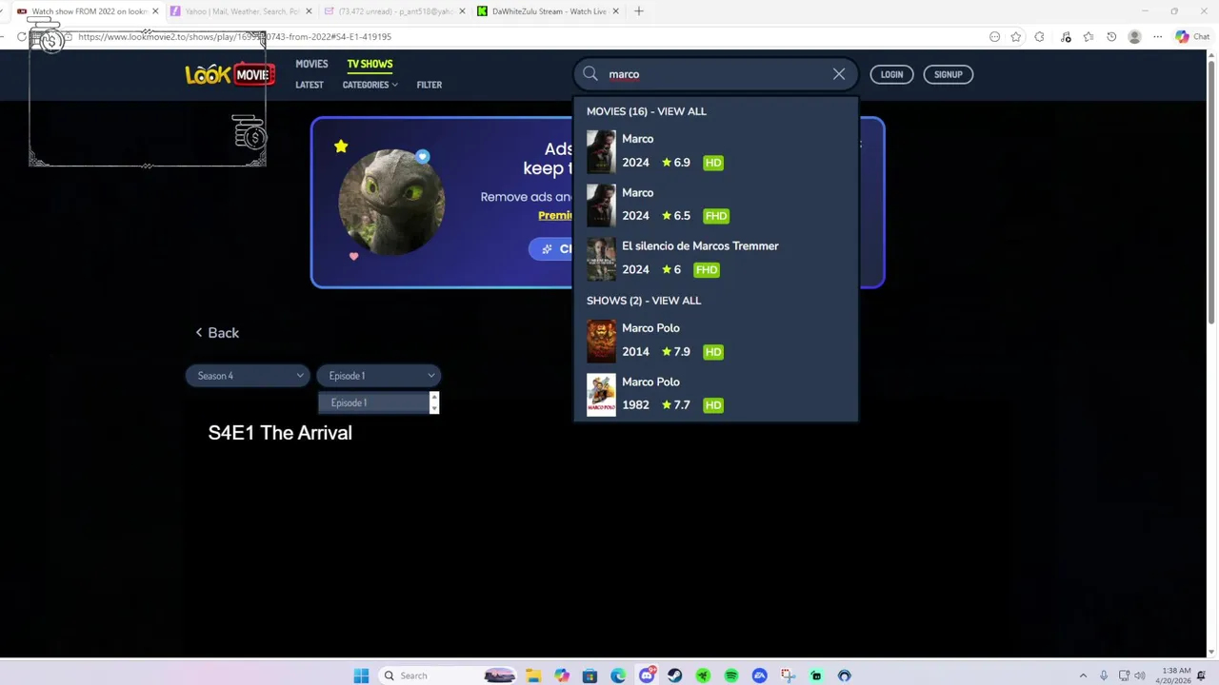Open Marco Polo 1982 show result

(715, 394)
